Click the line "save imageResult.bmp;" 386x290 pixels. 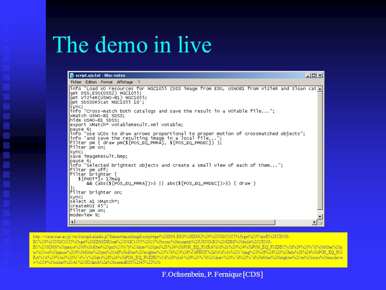[x=99, y=156]
